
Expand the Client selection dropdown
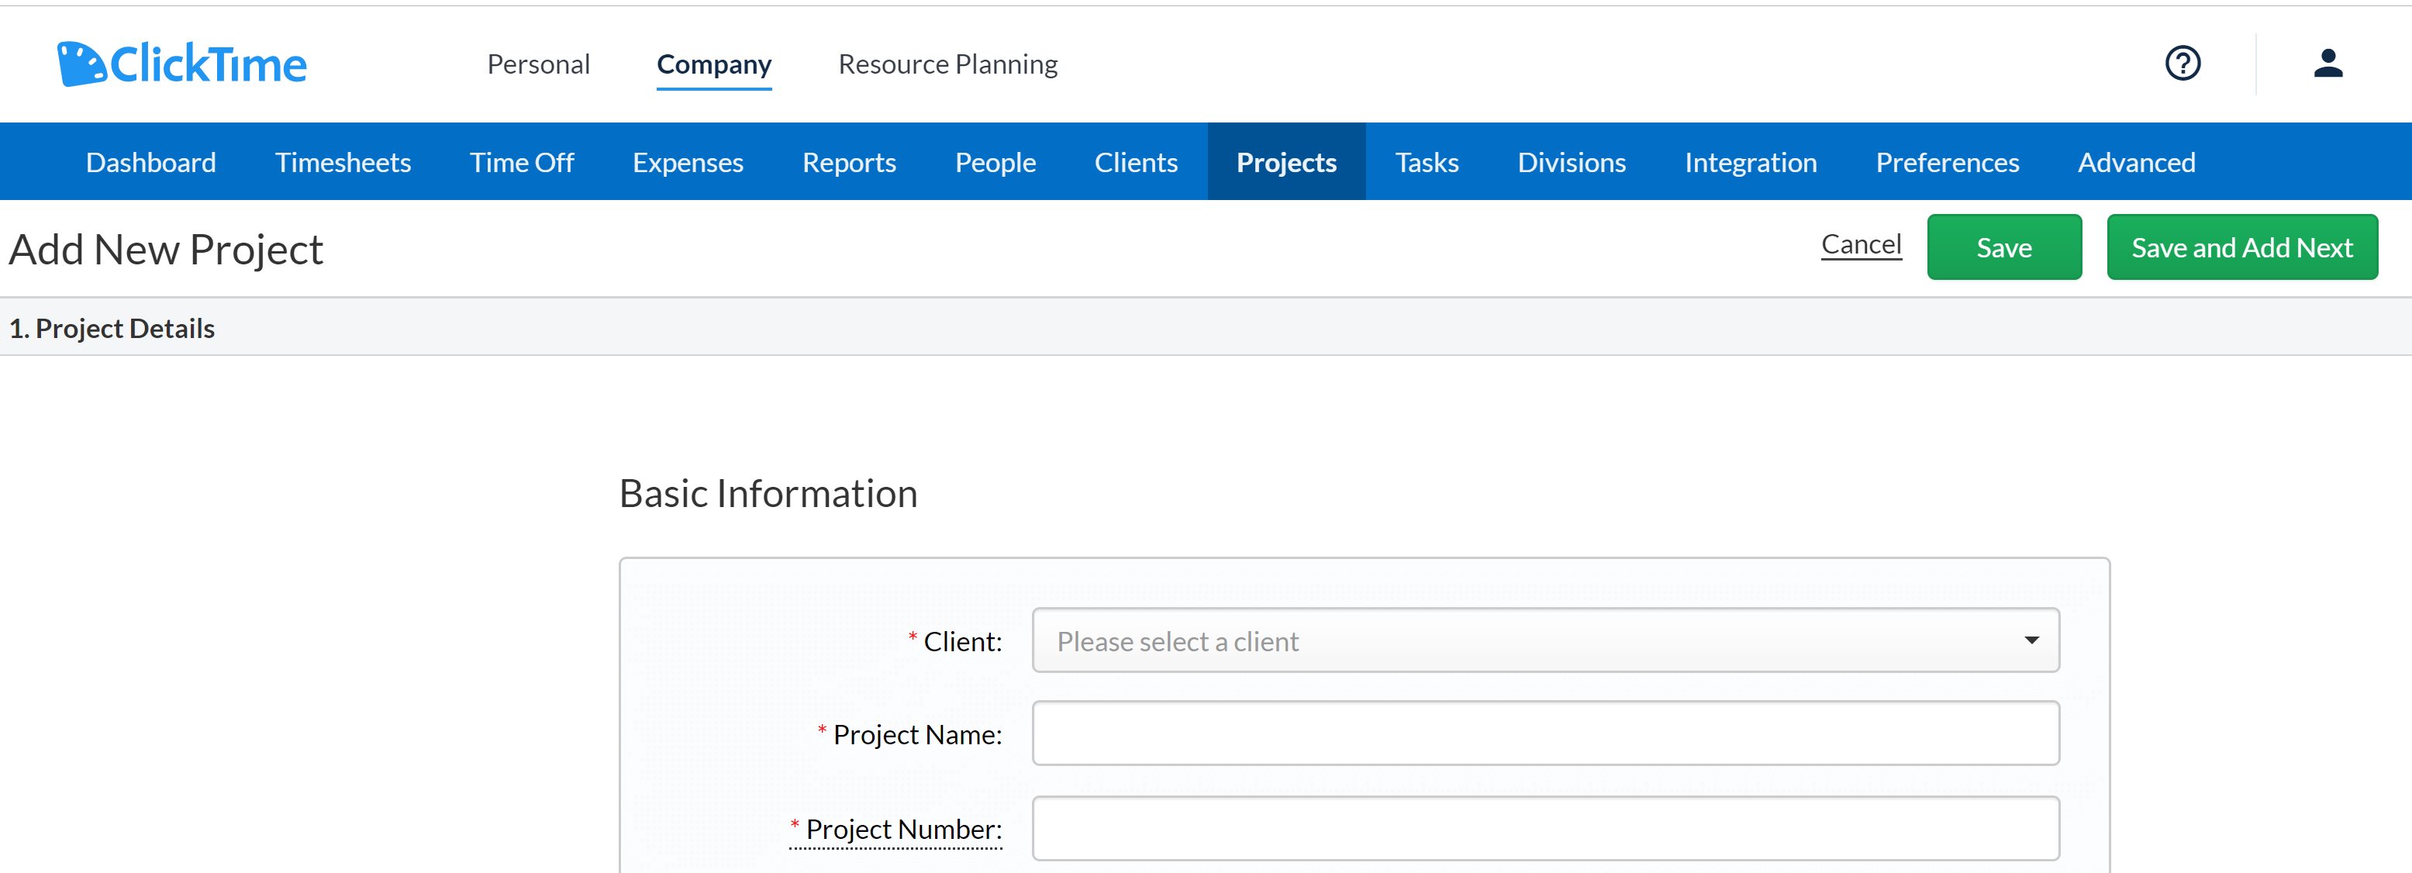tap(1545, 640)
